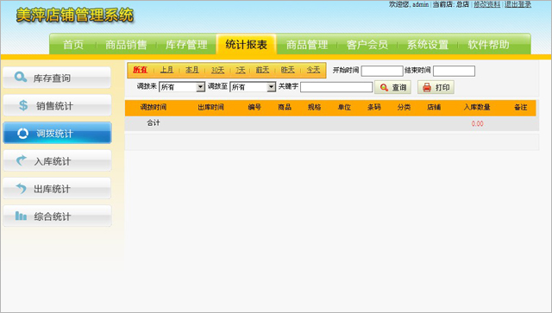The height and width of the screenshot is (313, 552).
Task: Click the 打印 print button
Action: pyautogui.click(x=436, y=87)
